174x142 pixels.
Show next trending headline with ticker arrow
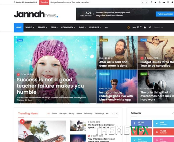(147, 2)
